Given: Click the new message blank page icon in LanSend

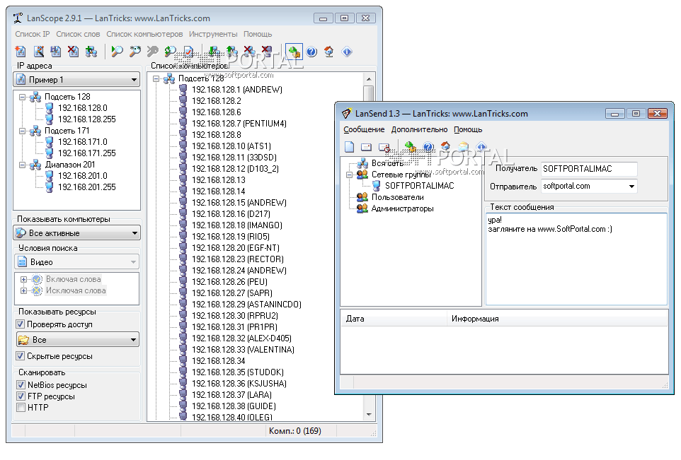Looking at the screenshot, I should pyautogui.click(x=349, y=147).
